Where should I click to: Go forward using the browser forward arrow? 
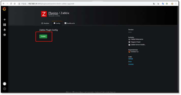[7, 4]
